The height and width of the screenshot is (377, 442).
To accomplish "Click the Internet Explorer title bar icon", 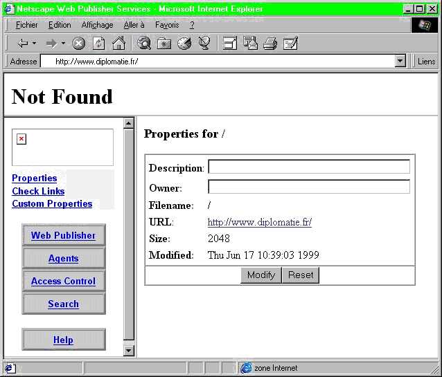I will click(x=9, y=9).
